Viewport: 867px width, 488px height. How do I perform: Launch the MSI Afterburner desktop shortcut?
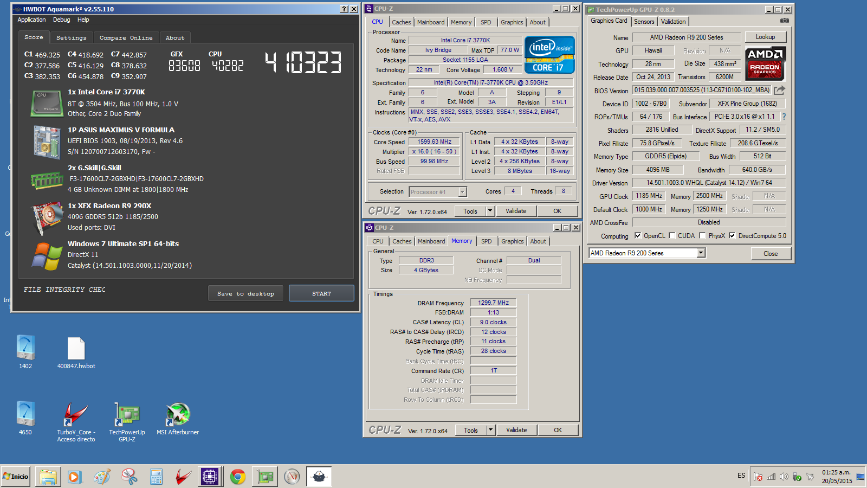(x=178, y=419)
